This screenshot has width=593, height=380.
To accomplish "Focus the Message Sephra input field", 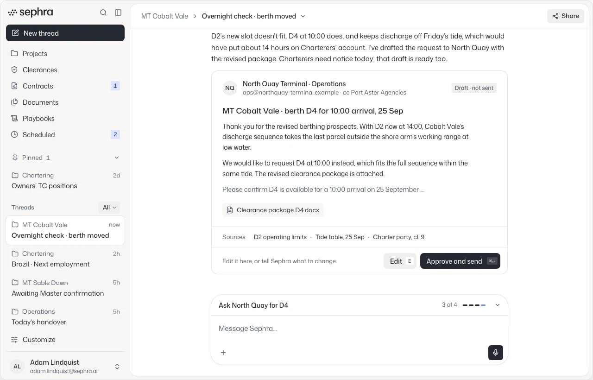I will click(359, 329).
